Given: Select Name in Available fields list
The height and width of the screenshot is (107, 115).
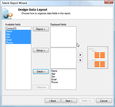Looking at the screenshot, I should pos(18,31).
